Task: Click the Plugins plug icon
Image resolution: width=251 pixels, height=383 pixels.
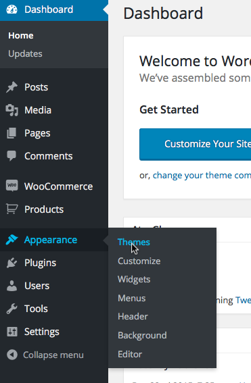Action: (12, 263)
